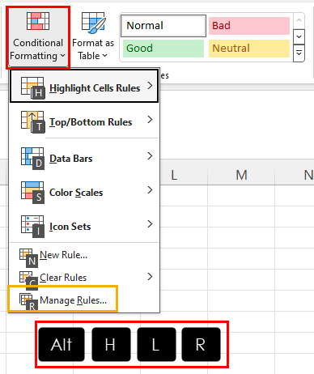
Task: Expand the Format as Table dropdown
Action: pos(93,37)
